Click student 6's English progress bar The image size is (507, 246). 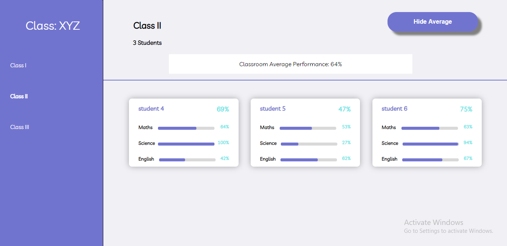click(x=430, y=159)
